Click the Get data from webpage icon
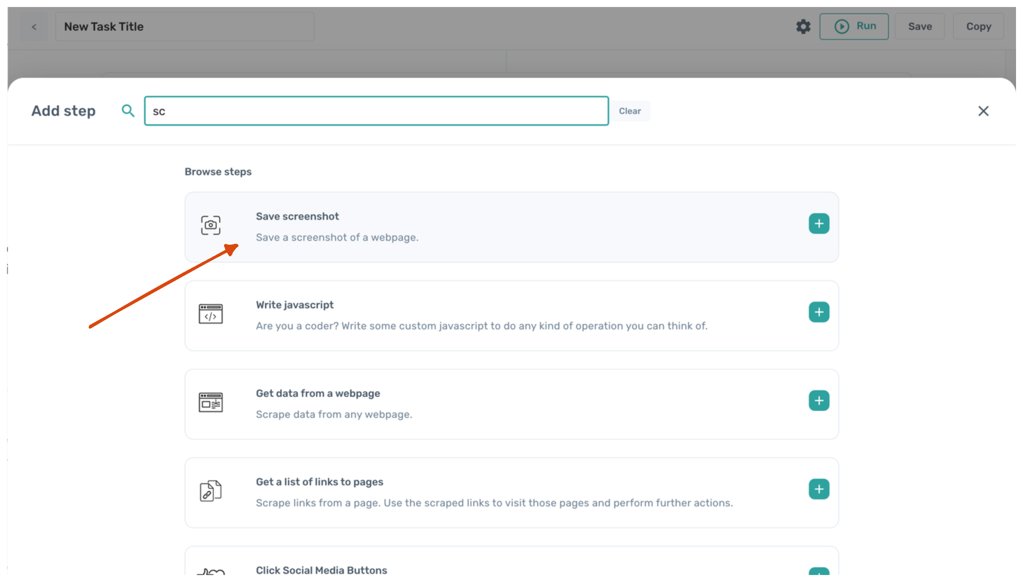 point(211,402)
